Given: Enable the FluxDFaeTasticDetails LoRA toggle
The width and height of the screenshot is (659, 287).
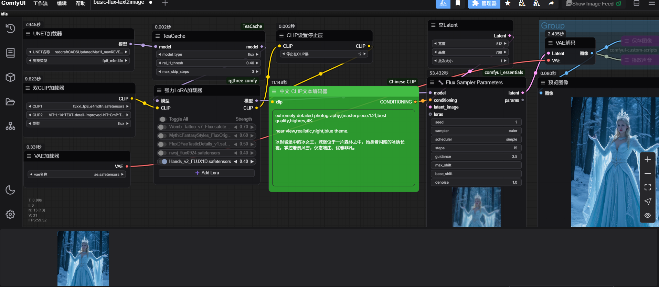Looking at the screenshot, I should 162,144.
